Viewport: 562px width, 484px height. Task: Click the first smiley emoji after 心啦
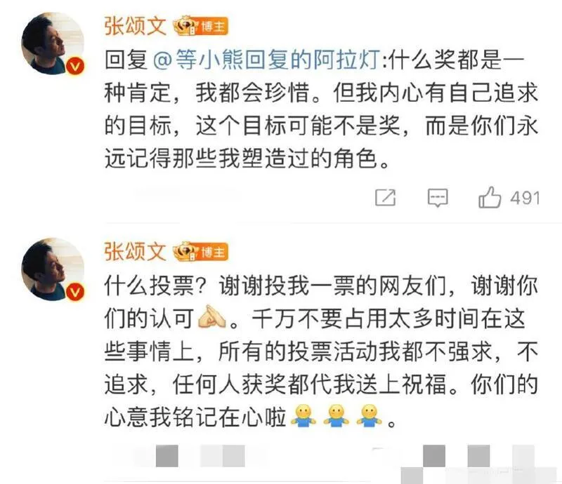(303, 416)
